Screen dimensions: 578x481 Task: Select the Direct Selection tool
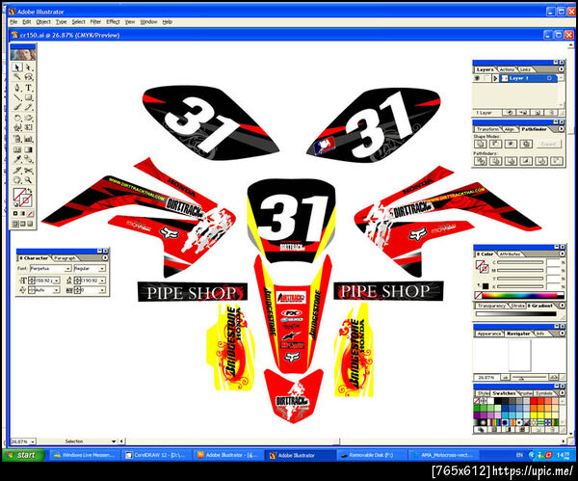pos(29,67)
